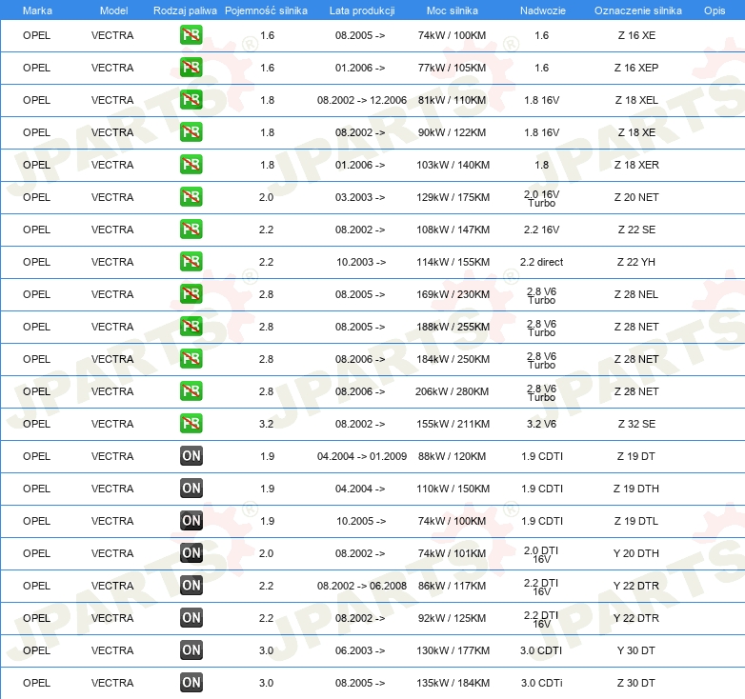
Task: Click power value 103kW / 140KM
Action: (x=453, y=165)
